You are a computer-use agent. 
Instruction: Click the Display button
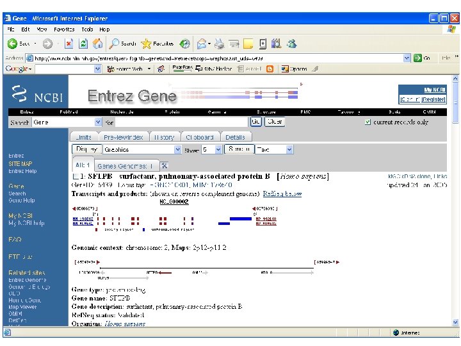[86, 149]
